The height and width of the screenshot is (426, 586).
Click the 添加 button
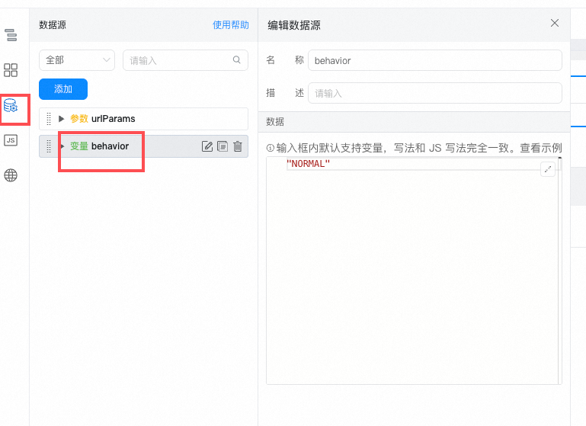tap(63, 89)
